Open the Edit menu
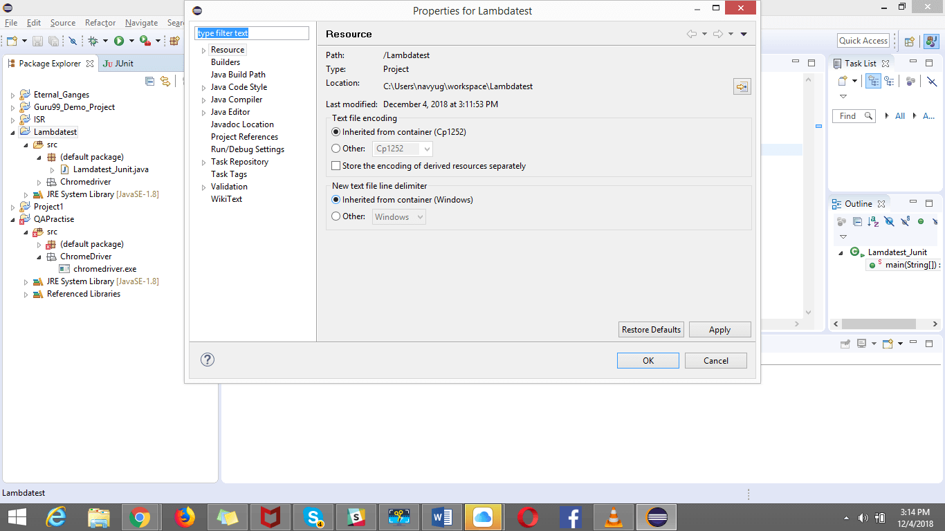This screenshot has height=531, width=945. coord(34,23)
